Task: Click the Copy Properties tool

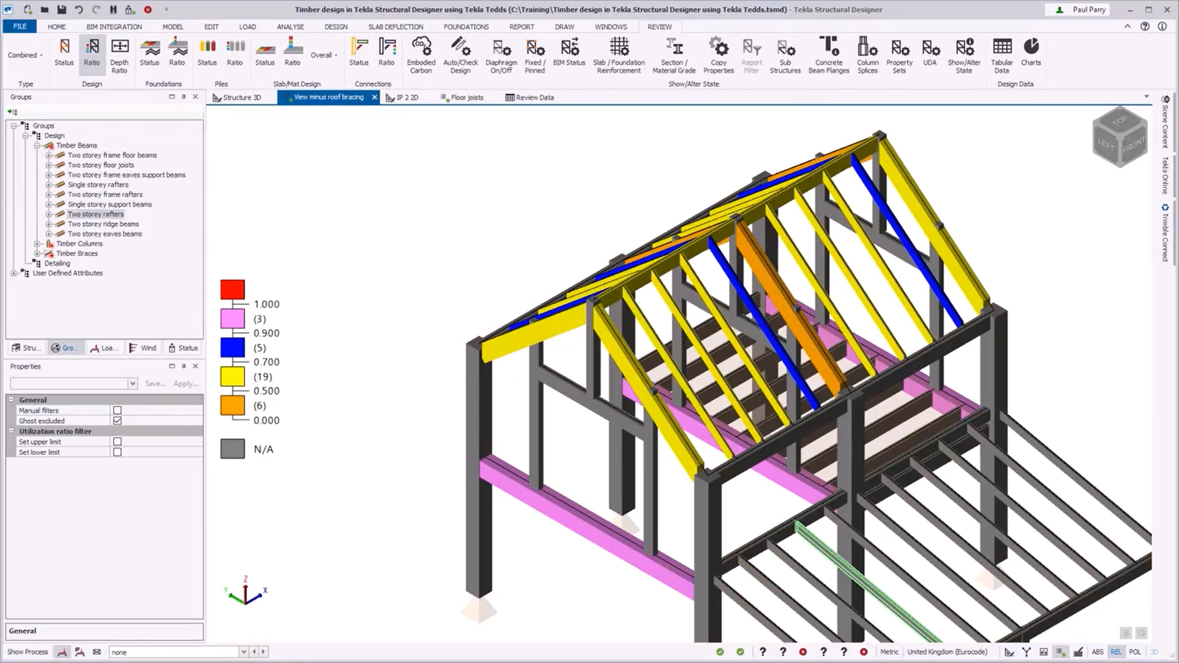Action: coord(718,56)
